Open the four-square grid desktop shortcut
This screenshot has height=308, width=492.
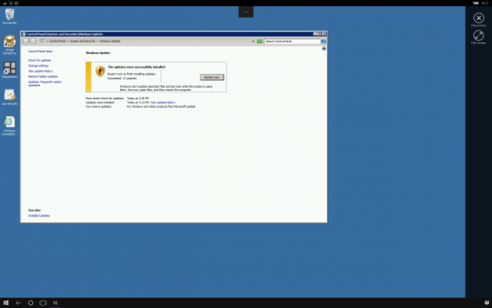point(9,68)
